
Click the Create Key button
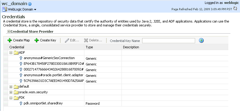click(45, 40)
